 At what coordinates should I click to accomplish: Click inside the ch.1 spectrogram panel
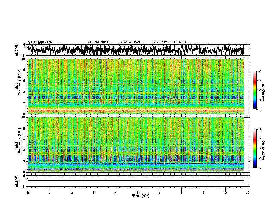pos(136,86)
